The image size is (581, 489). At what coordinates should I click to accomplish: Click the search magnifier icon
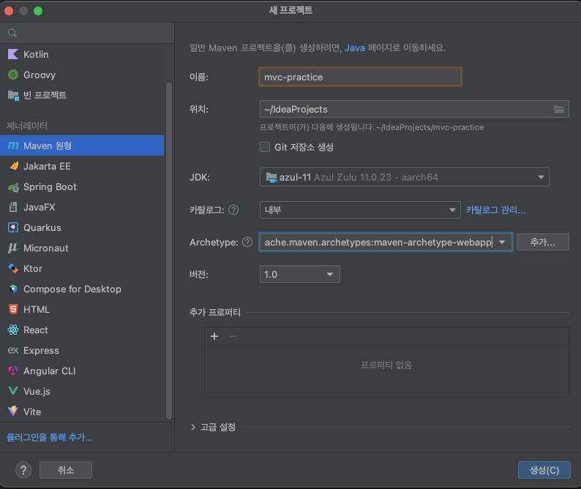click(12, 33)
